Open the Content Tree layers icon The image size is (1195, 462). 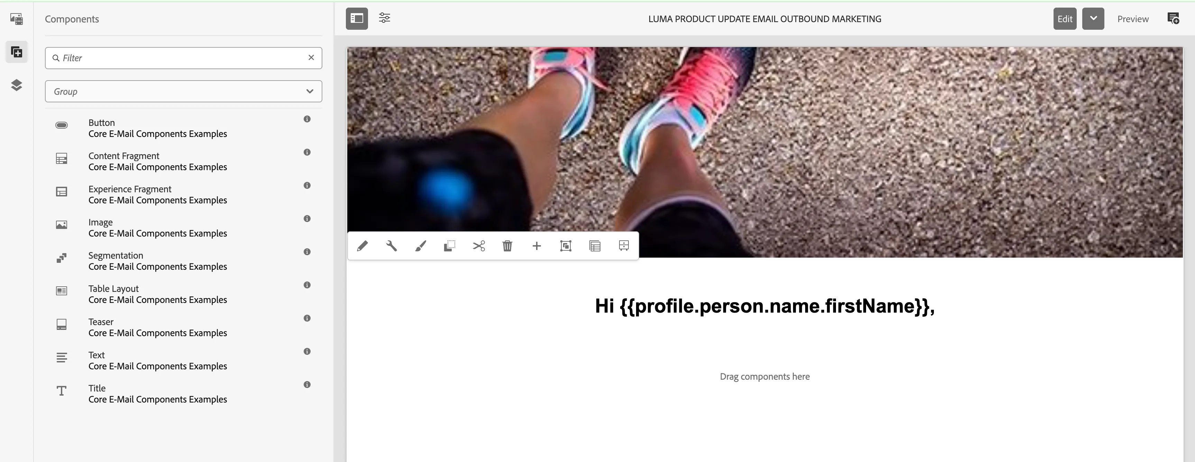pos(17,85)
